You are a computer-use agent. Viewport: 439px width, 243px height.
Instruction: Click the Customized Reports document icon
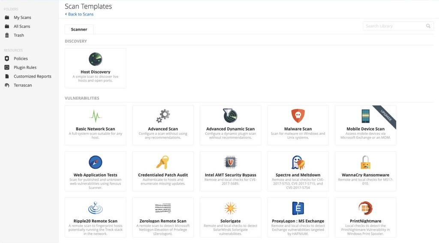7,76
